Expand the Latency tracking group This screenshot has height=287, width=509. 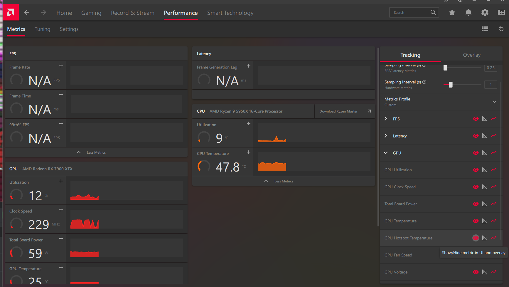386,136
